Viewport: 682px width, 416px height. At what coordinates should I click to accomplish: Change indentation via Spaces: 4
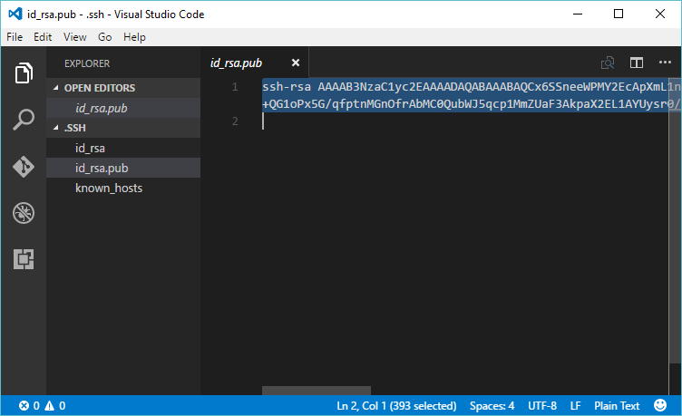491,406
